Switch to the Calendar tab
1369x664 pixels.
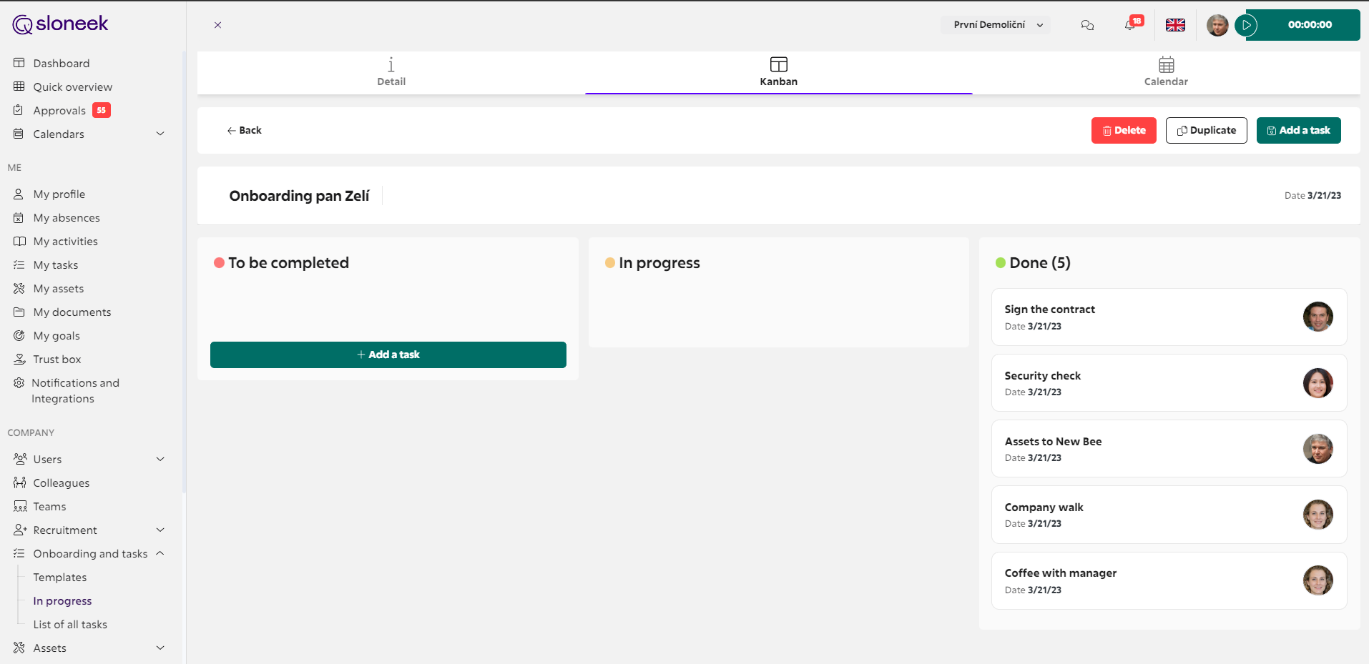click(1166, 72)
